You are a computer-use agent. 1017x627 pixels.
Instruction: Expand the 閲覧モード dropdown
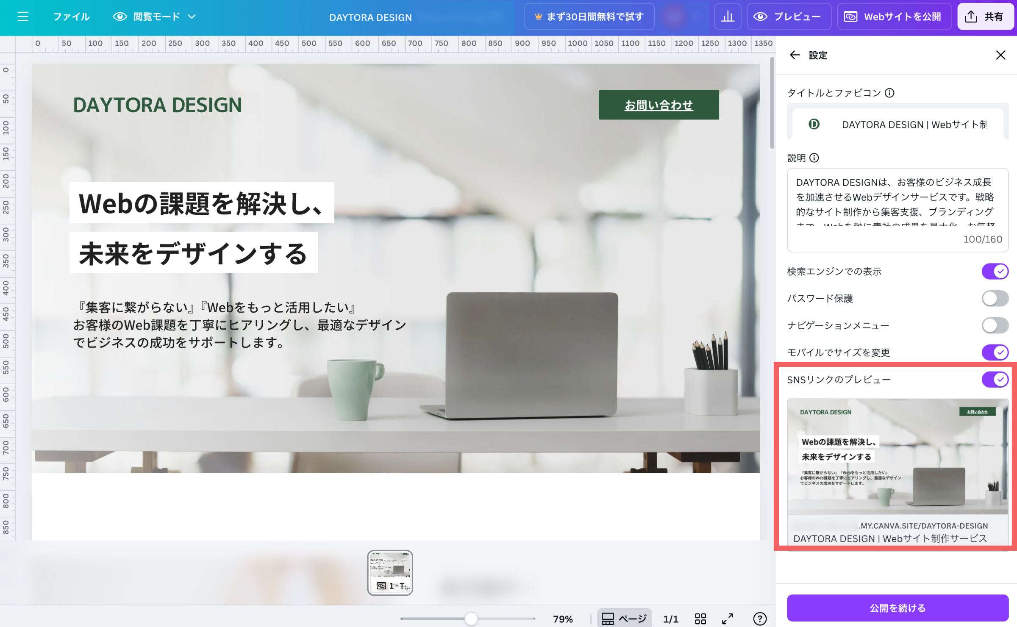pyautogui.click(x=155, y=17)
